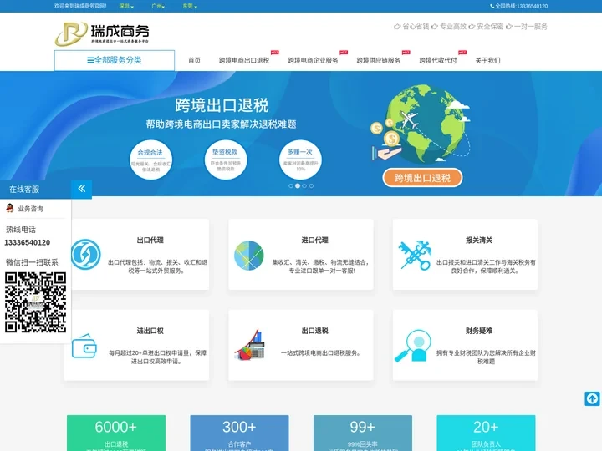602x451 pixels.
Task: Click the green 6000+ statistics tile
Action: pos(116,433)
